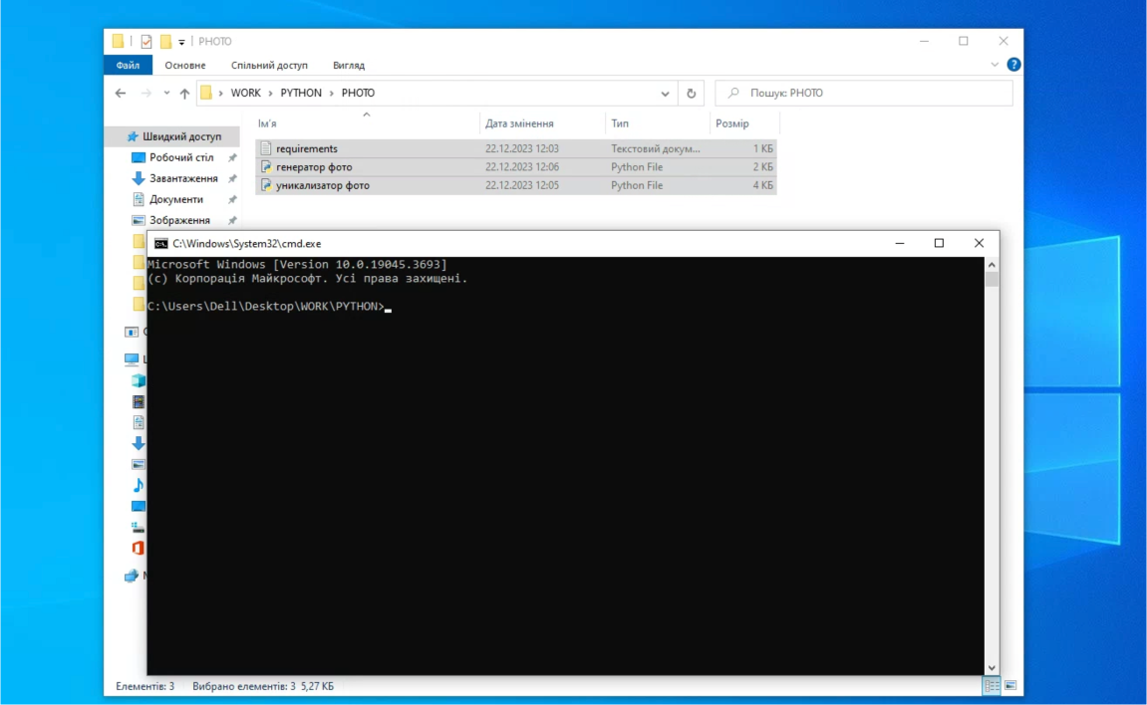Click the requirements file document icon
The width and height of the screenshot is (1147, 705).
click(x=265, y=148)
